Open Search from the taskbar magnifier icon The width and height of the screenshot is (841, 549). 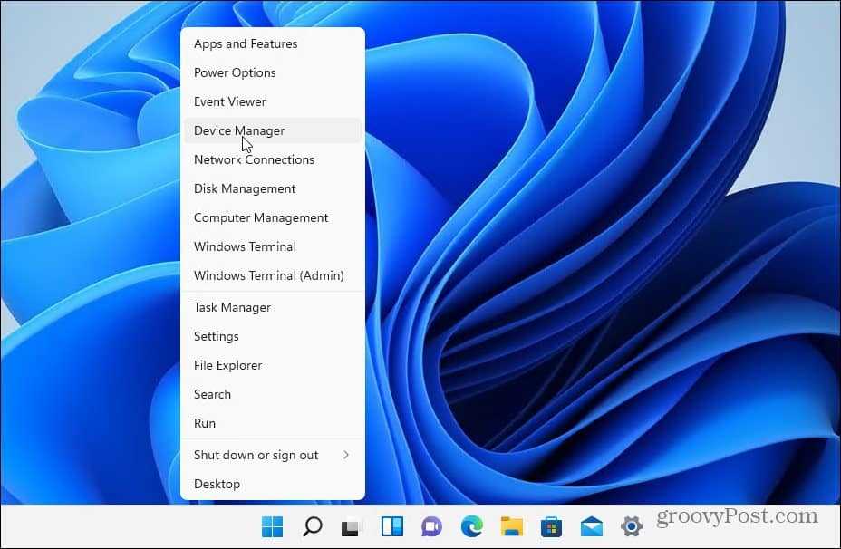pyautogui.click(x=312, y=526)
